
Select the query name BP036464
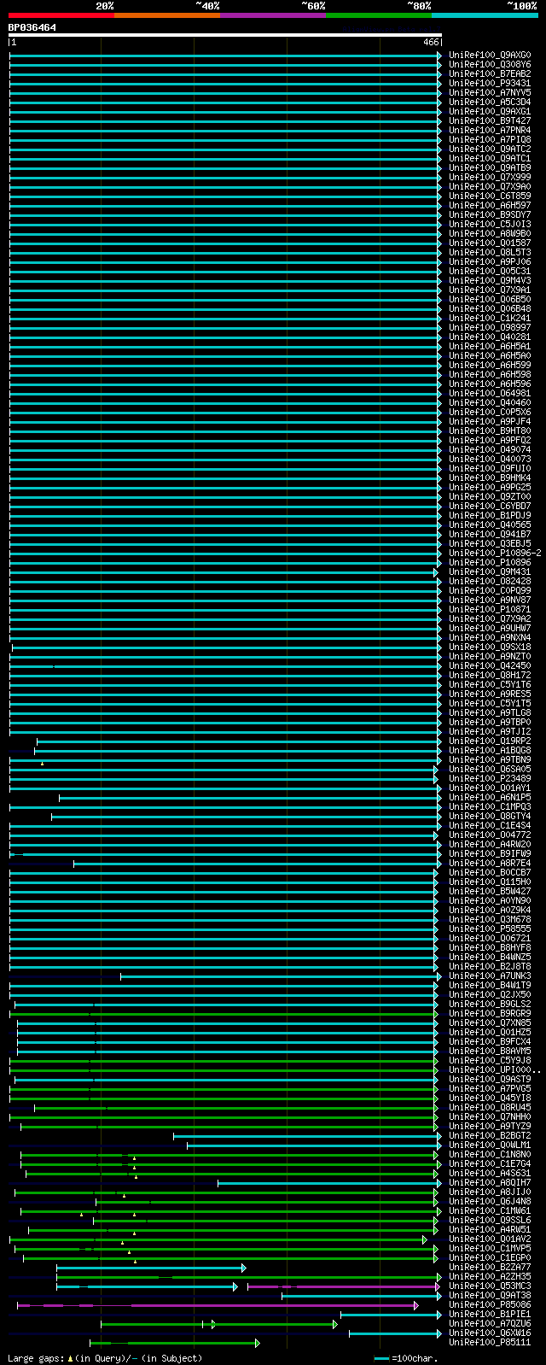coord(32,27)
